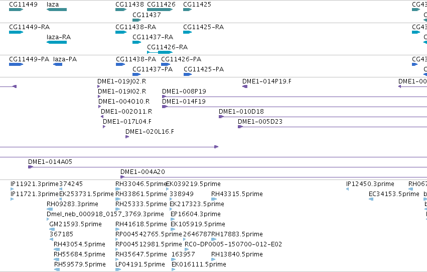Select the DME1-004A20 BAC clone

pos(273,177)
